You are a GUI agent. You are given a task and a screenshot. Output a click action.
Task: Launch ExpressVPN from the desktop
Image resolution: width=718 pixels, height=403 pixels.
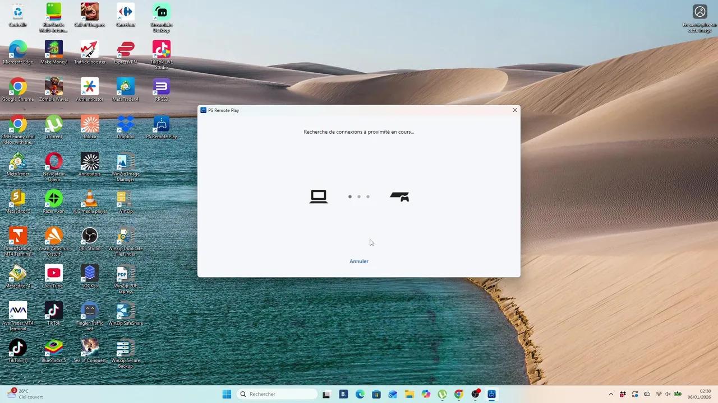[x=126, y=50]
